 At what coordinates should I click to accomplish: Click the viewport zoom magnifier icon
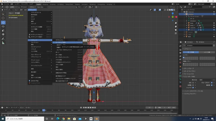(x=176, y=23)
